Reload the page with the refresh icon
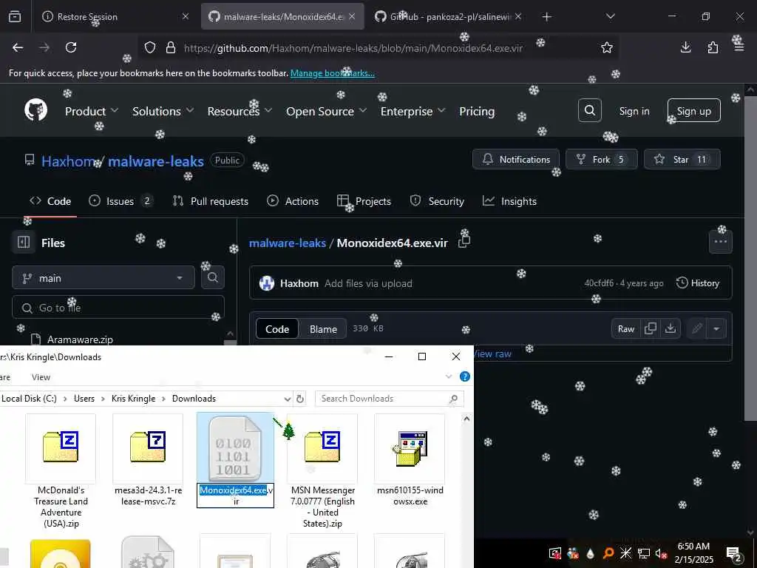This screenshot has height=568, width=757. click(x=71, y=47)
